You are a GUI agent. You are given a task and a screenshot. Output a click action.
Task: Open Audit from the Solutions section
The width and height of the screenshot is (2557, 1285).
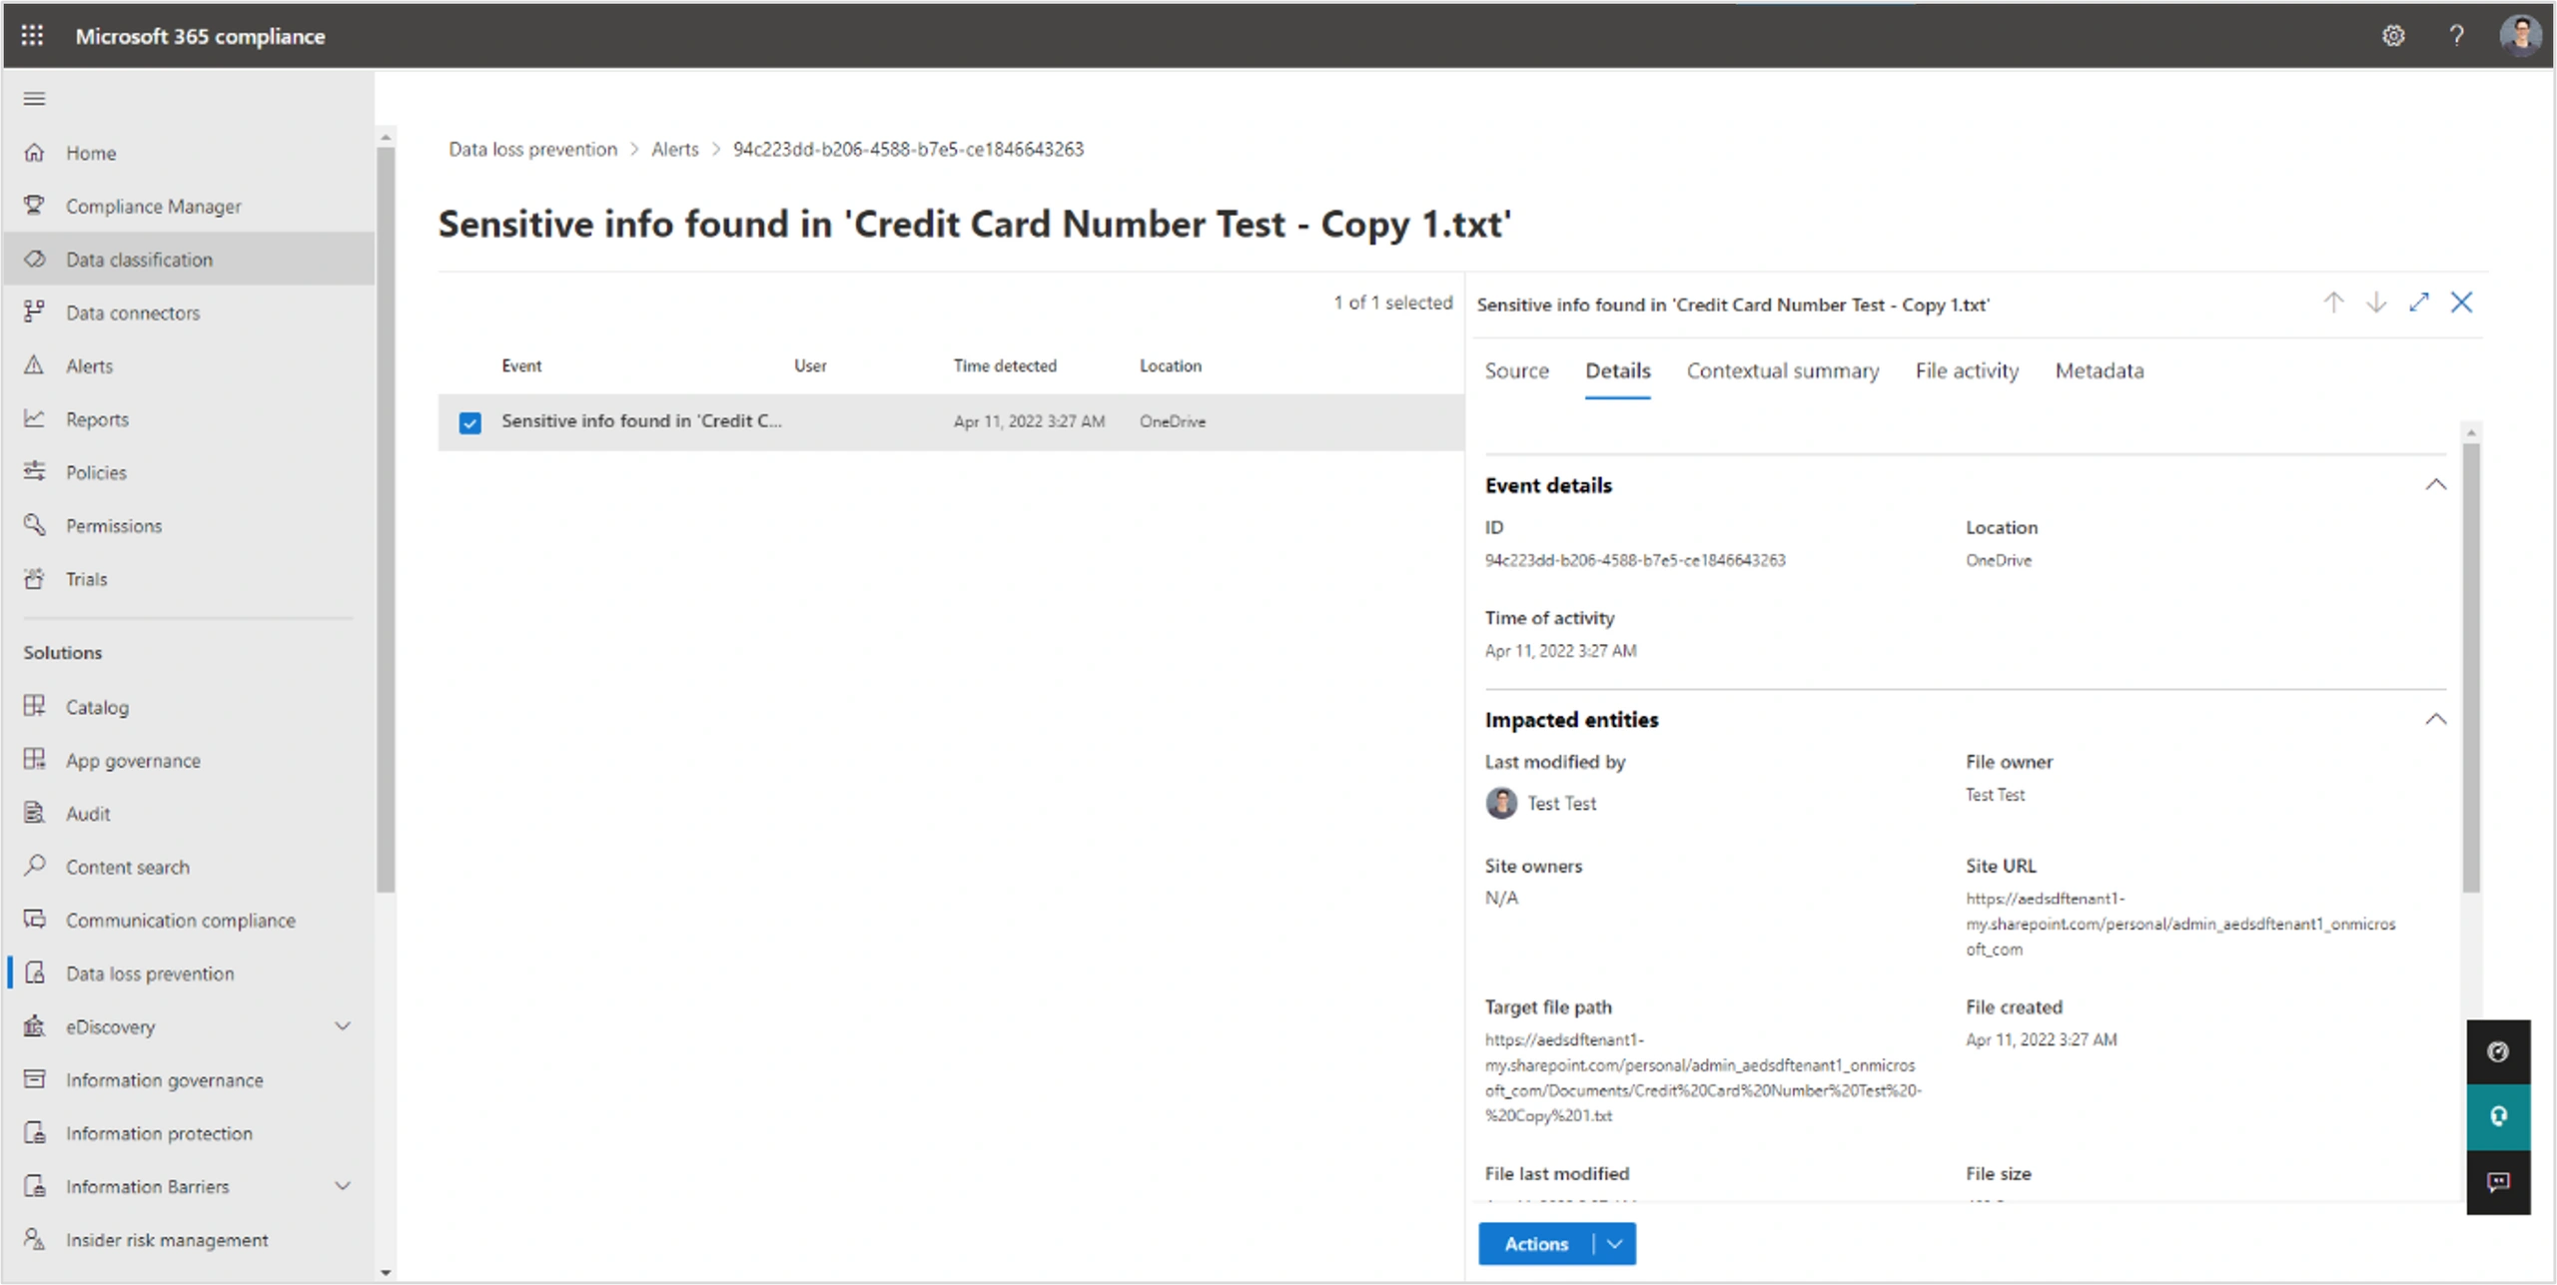tap(86, 813)
